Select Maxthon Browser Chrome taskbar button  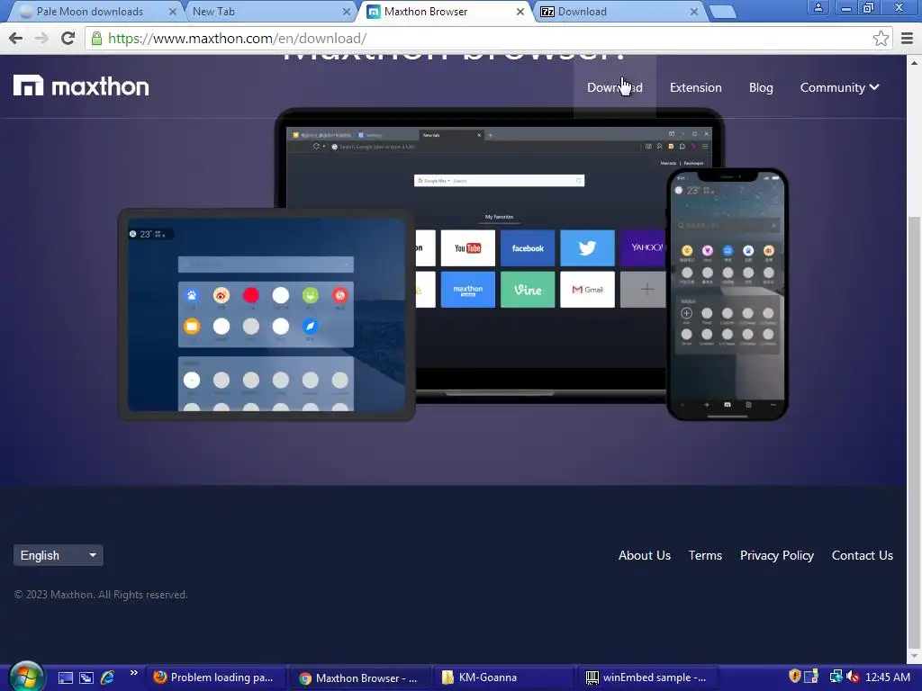[359, 678]
